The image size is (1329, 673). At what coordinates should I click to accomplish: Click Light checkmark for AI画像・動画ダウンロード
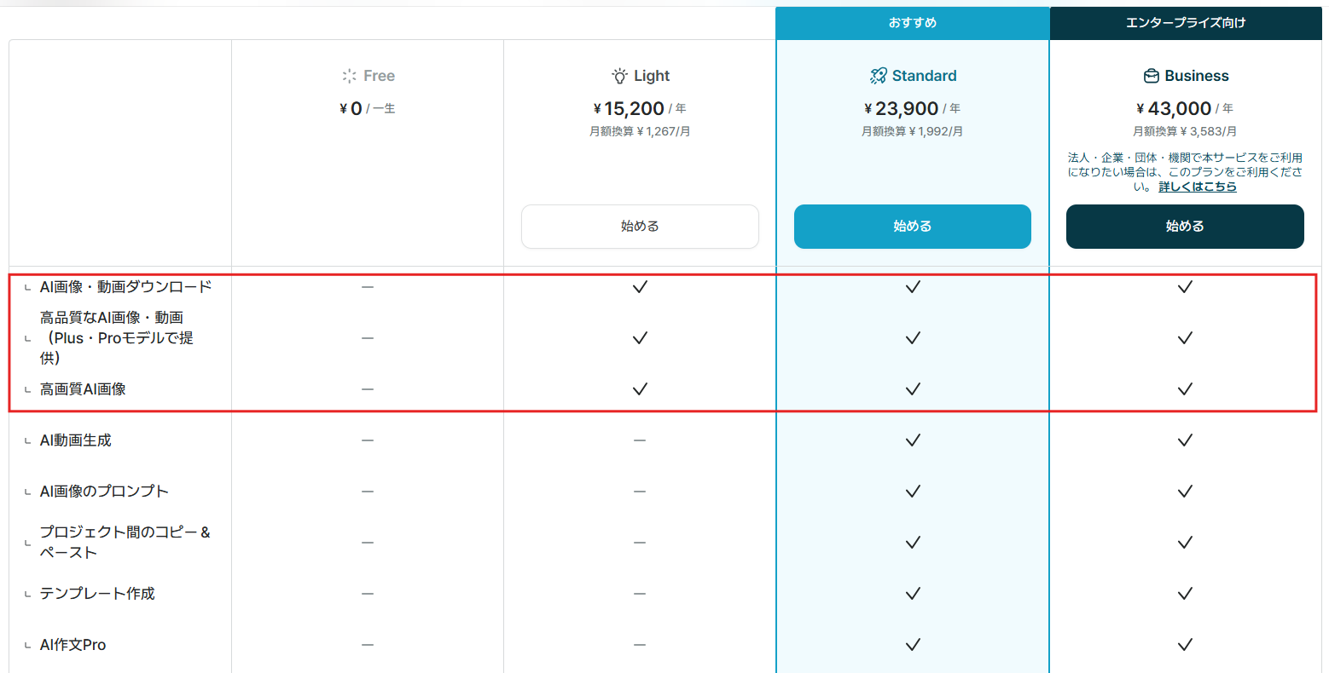coord(640,287)
